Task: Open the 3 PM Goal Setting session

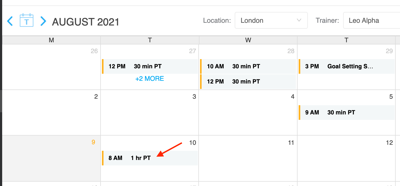Action: 347,66
